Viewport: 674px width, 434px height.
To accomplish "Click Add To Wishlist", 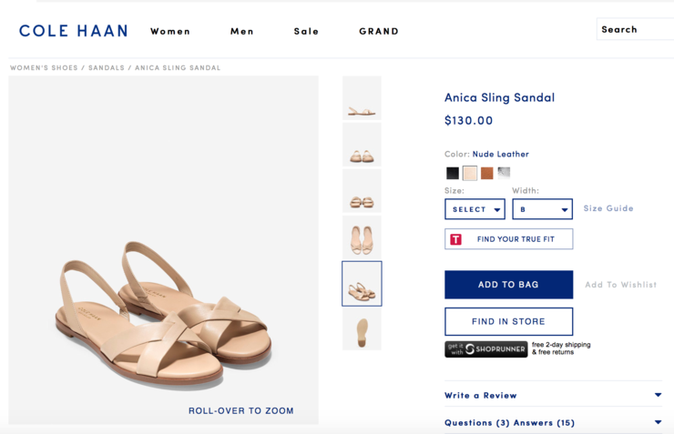I will pyautogui.click(x=620, y=285).
